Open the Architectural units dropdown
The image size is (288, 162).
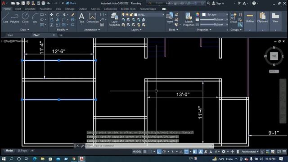(250, 152)
